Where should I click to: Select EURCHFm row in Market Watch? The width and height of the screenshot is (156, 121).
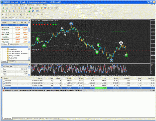tap(14, 35)
